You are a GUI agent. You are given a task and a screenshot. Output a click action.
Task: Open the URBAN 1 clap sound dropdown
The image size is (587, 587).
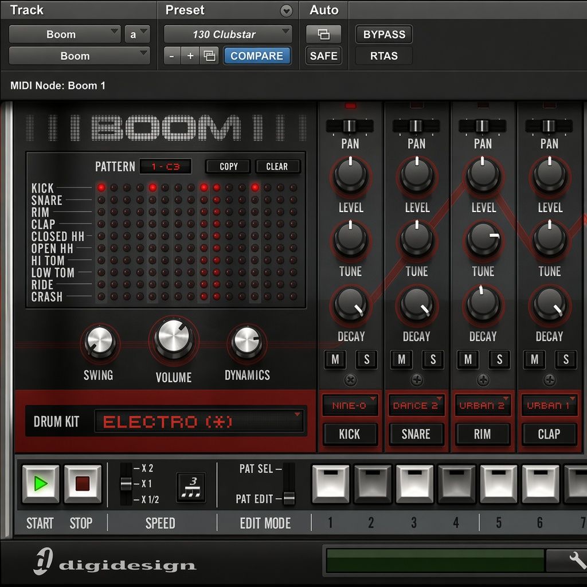pyautogui.click(x=549, y=405)
